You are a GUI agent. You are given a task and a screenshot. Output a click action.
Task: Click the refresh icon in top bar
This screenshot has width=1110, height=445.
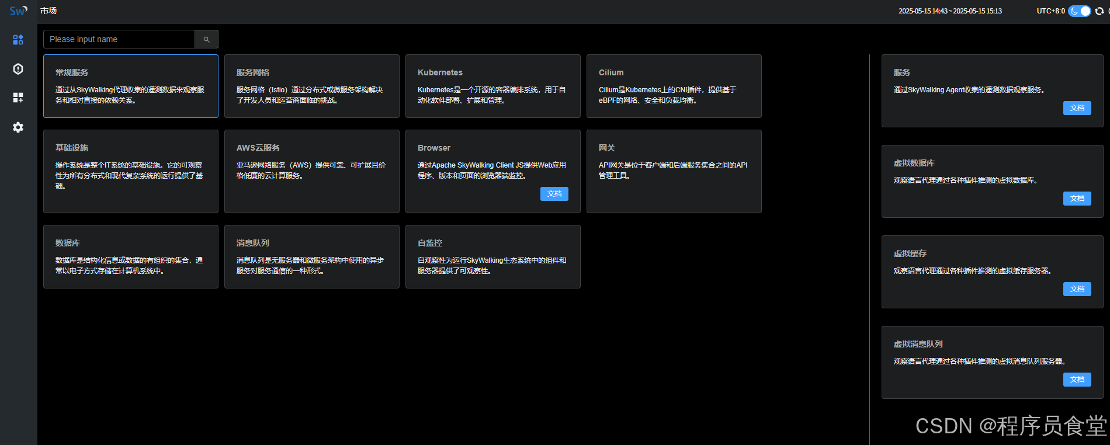coord(1099,11)
